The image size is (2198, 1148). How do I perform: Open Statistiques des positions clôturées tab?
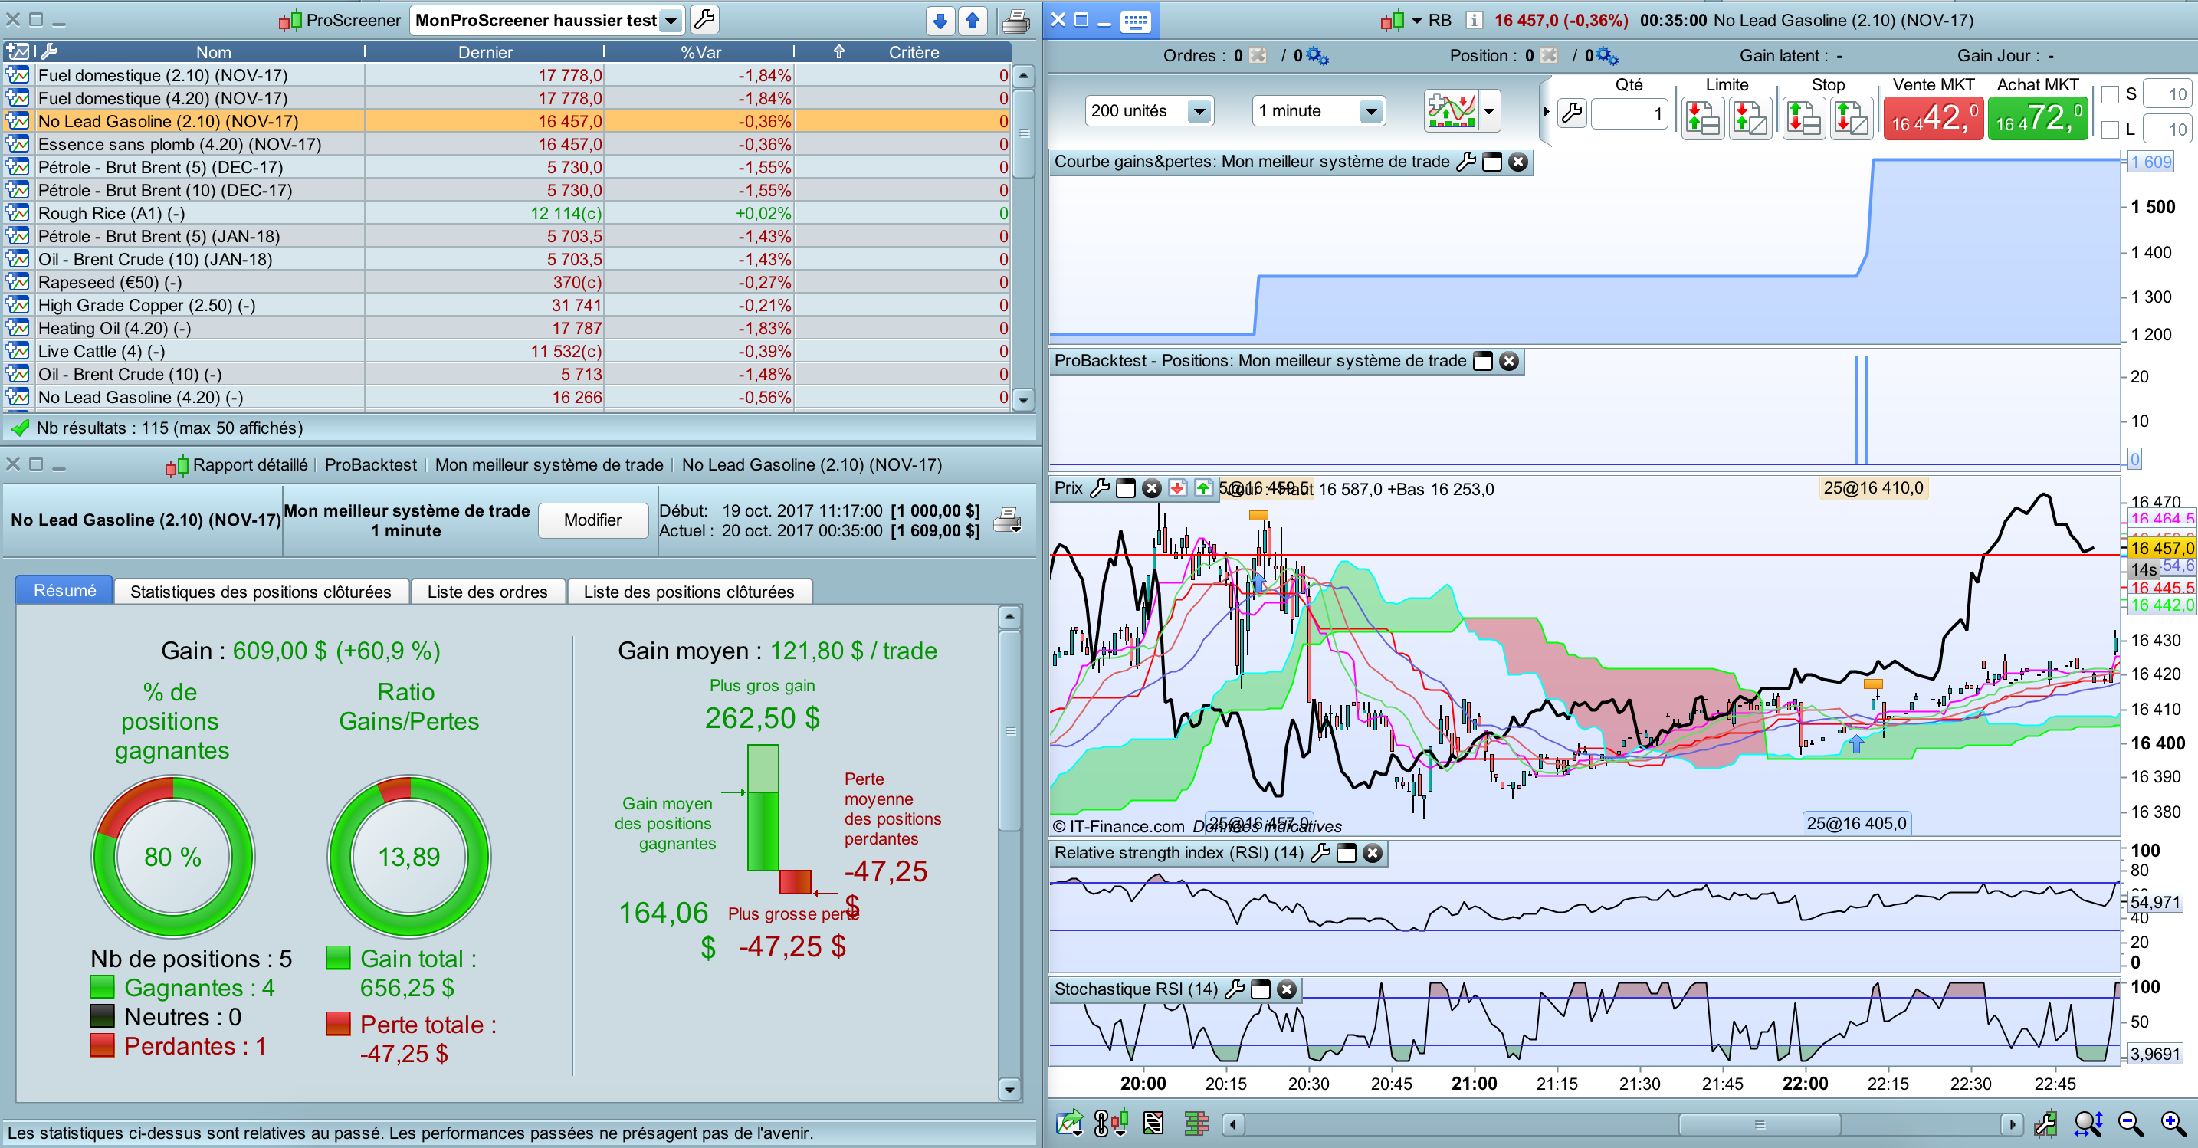[261, 592]
